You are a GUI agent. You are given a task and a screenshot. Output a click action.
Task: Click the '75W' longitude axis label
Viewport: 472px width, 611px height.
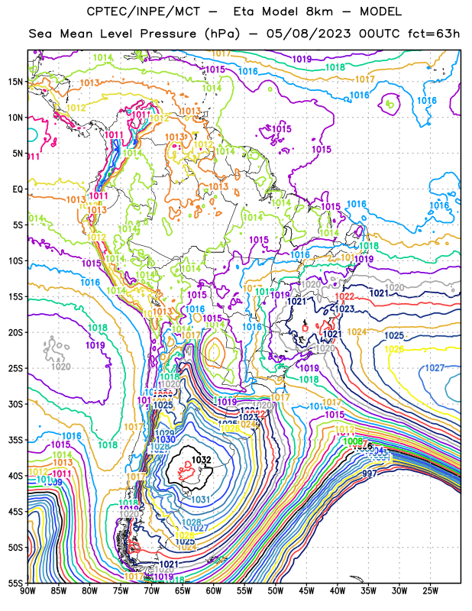tap(121, 591)
